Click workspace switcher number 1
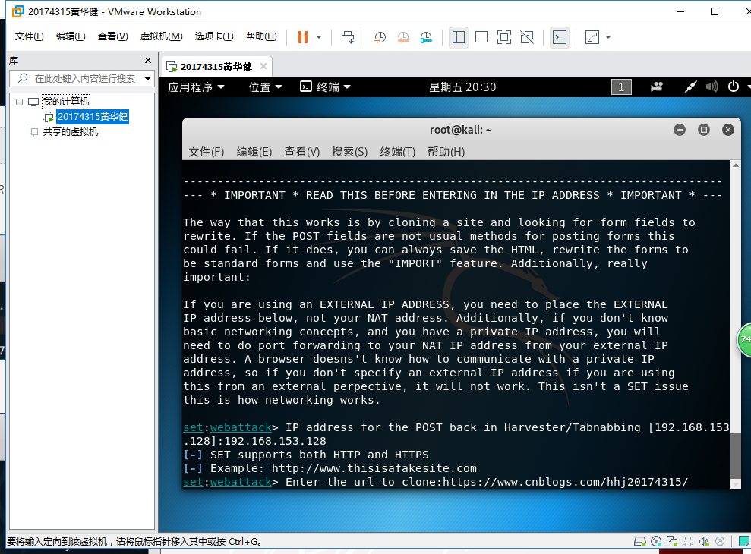Screen dimensions: 751x554 click(x=621, y=87)
